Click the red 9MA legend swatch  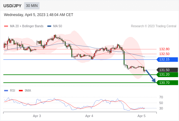tap(21, 91)
